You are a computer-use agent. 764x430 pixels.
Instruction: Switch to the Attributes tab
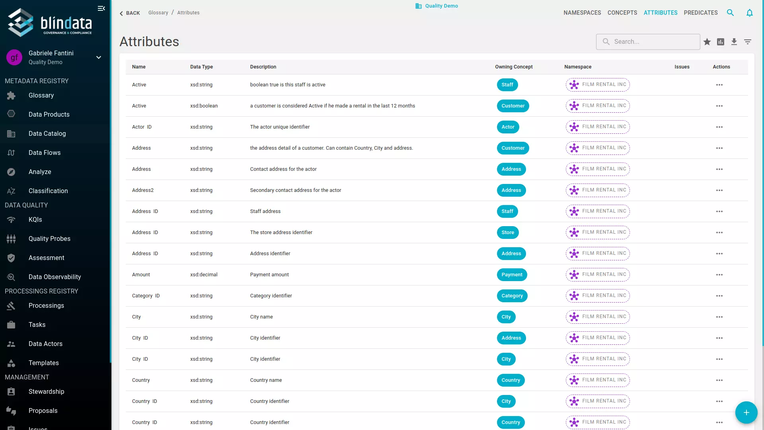tap(661, 13)
